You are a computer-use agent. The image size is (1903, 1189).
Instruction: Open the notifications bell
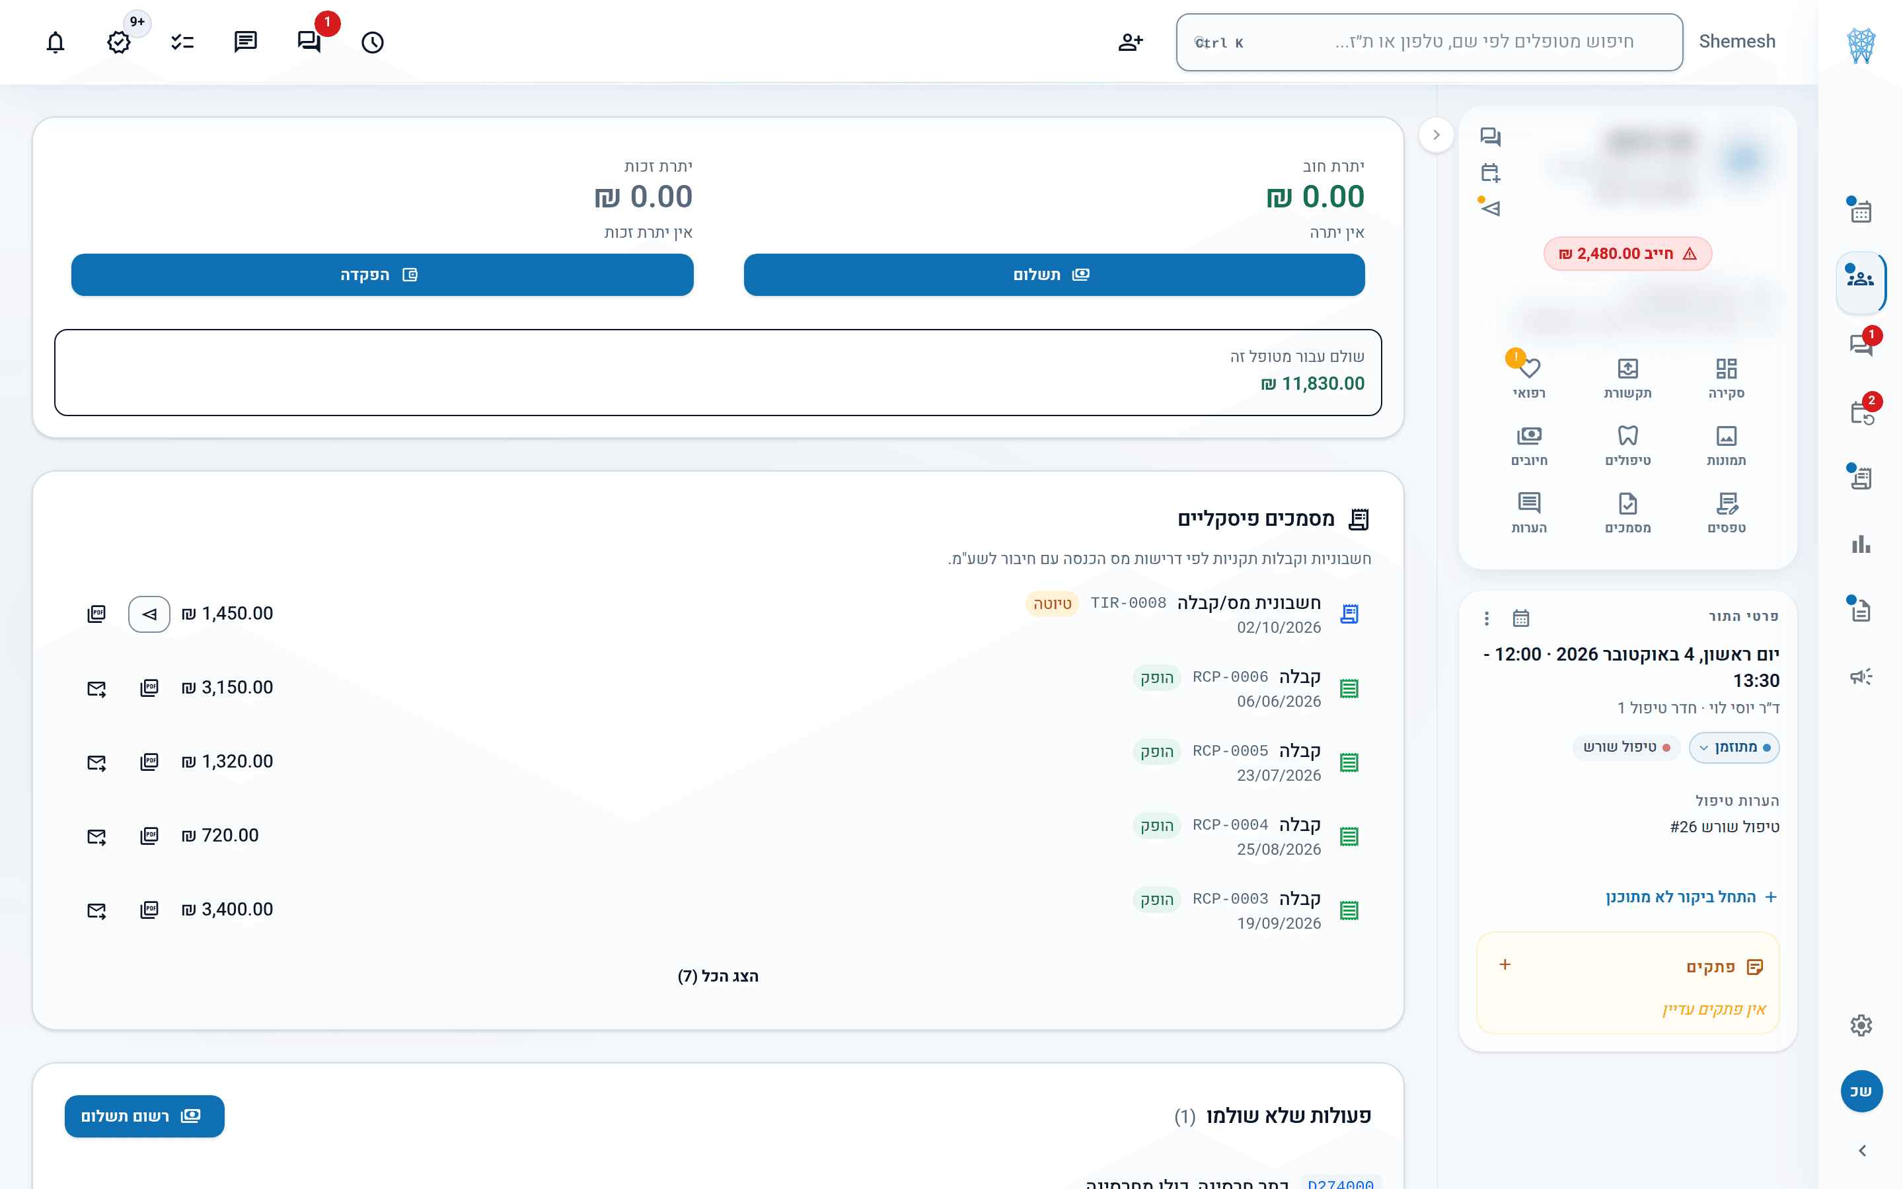[x=55, y=42]
